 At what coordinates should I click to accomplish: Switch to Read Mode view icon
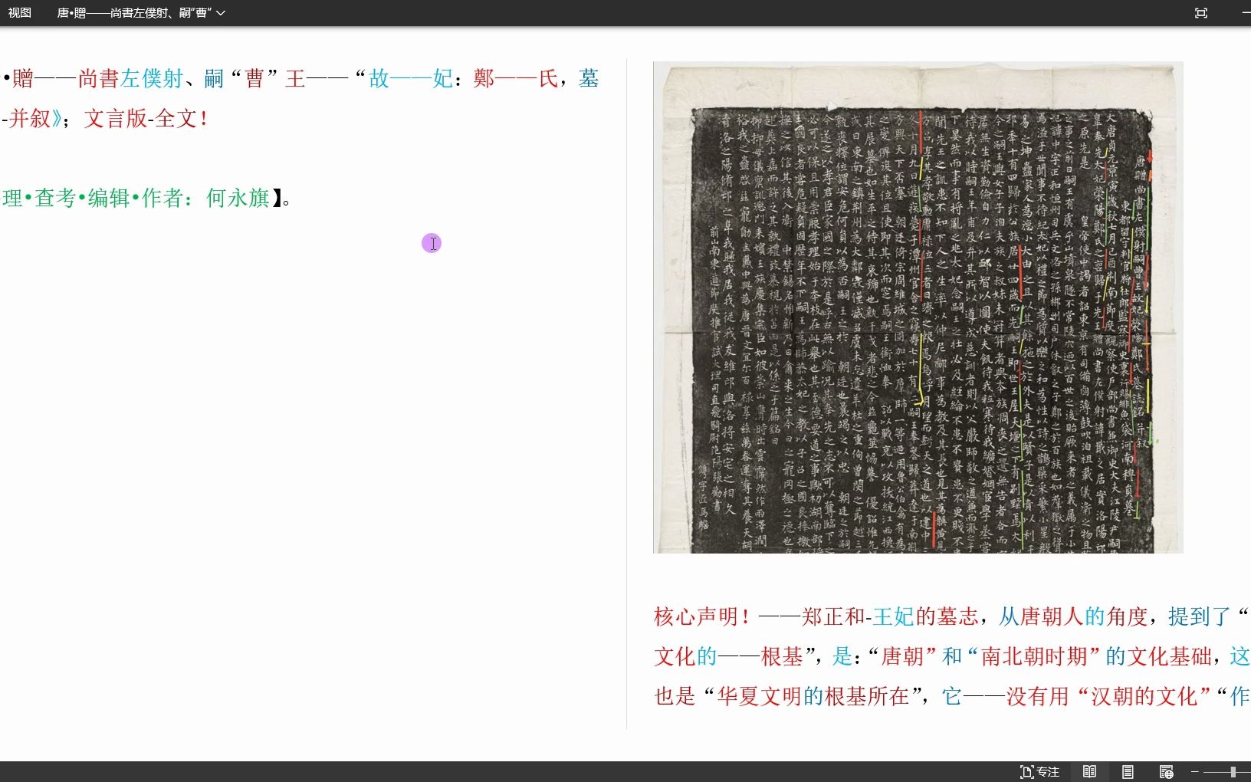1089,772
